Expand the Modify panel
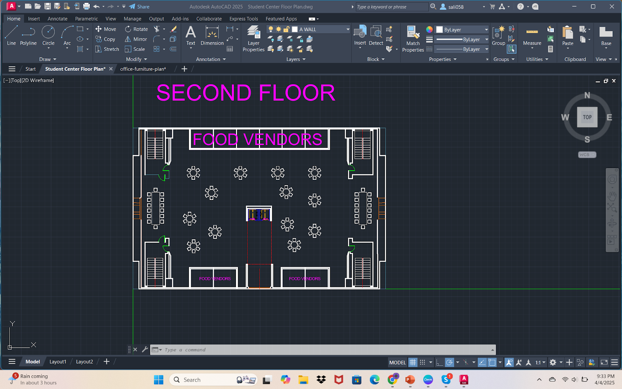This screenshot has height=389, width=622. 136,60
